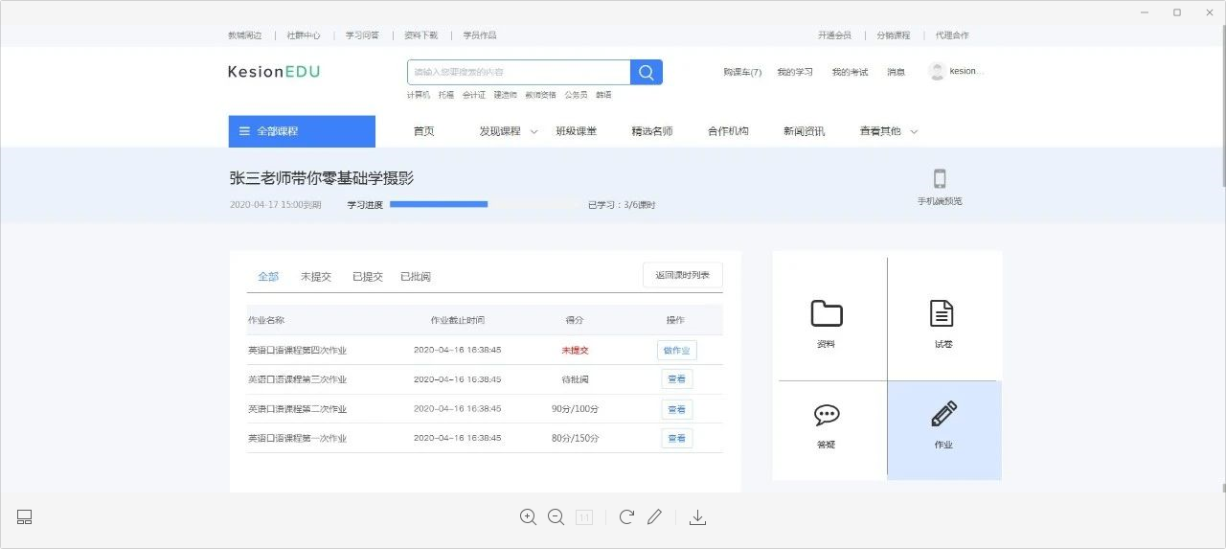Screen dimensions: 1226x549
Task: Rotate the image with the rotate icon
Action: coord(626,517)
